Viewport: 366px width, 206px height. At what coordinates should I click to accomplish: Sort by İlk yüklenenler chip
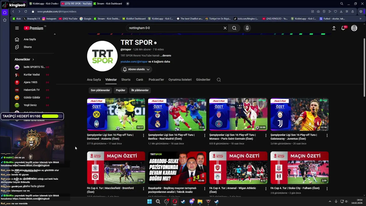pyautogui.click(x=140, y=90)
